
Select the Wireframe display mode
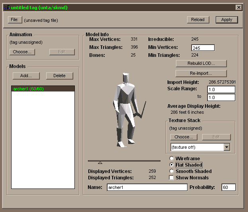[x=172, y=159]
